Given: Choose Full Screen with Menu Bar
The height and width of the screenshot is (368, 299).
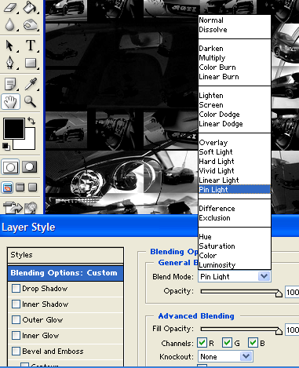Looking at the screenshot, I should [x=20, y=188].
